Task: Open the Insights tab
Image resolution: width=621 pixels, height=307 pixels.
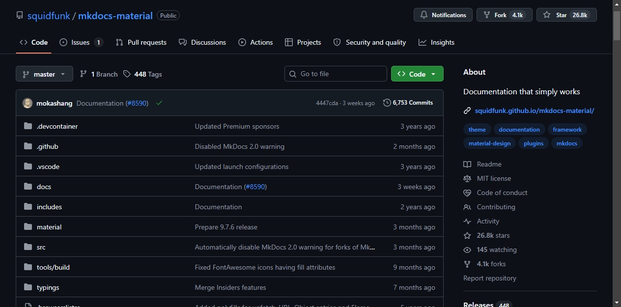Action: tap(436, 42)
